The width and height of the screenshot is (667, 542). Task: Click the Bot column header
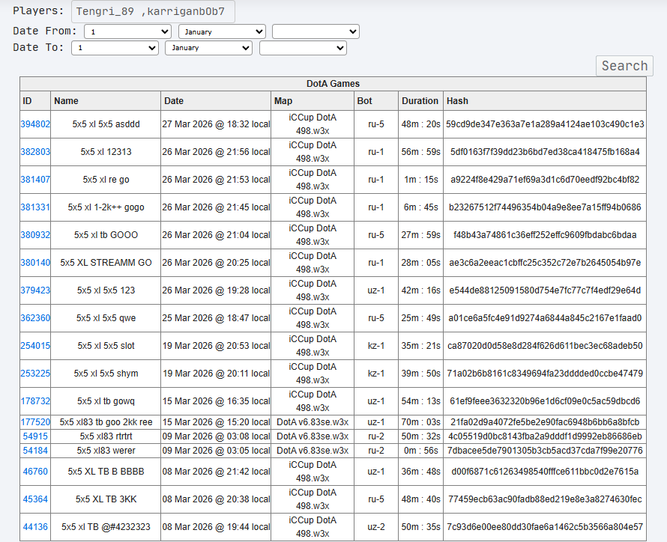click(376, 100)
